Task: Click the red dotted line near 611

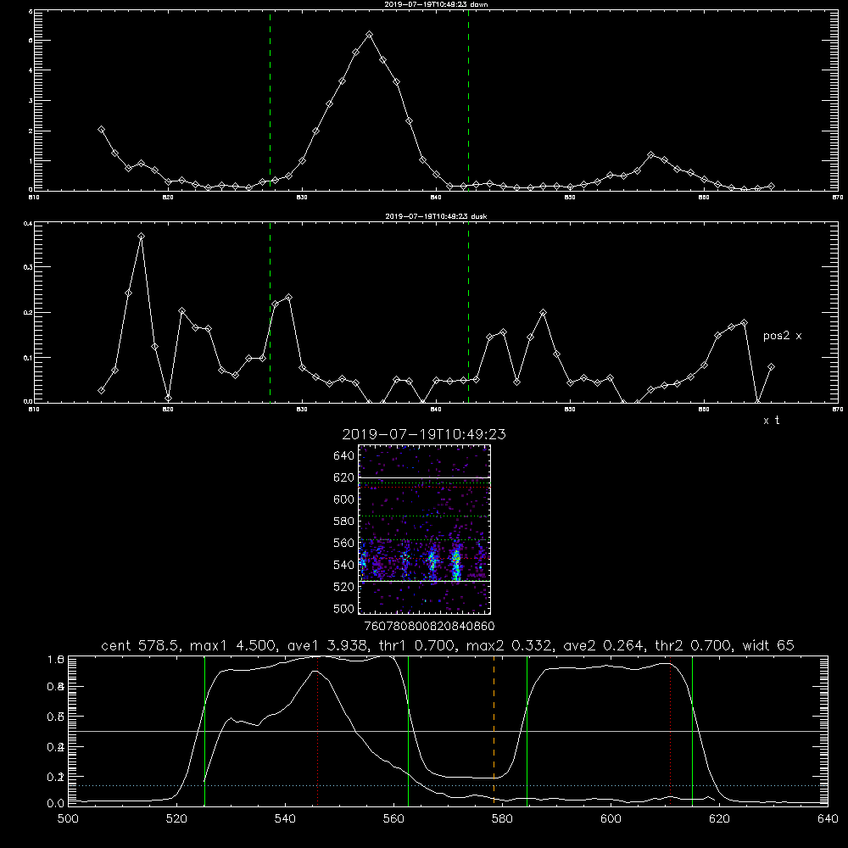Action: pyautogui.click(x=671, y=730)
